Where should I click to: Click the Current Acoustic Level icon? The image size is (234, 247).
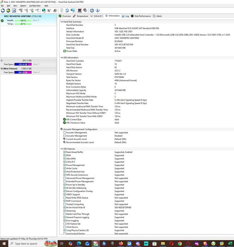tap(64, 139)
